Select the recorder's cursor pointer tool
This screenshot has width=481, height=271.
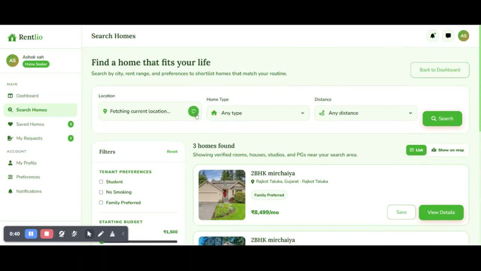(x=89, y=234)
